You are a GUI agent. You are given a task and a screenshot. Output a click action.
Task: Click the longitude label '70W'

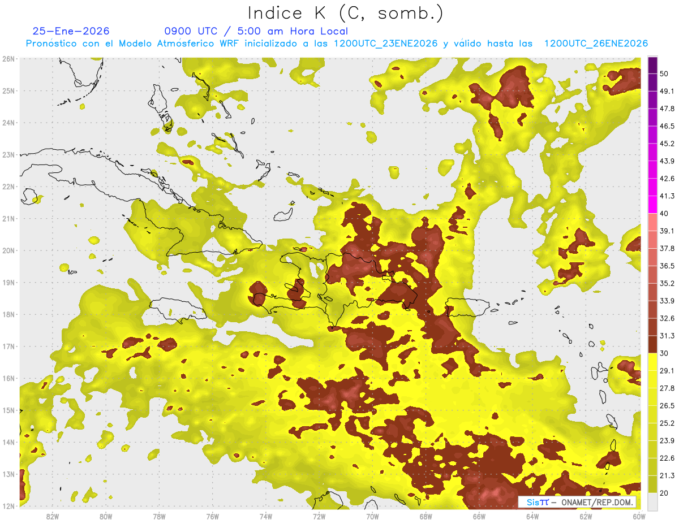(372, 517)
